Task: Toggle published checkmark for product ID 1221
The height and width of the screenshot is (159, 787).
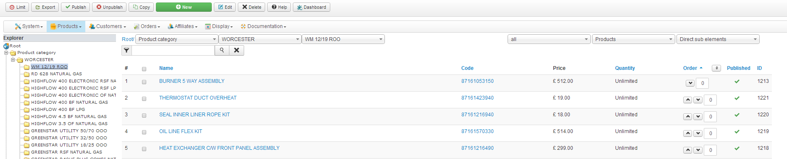Action: [x=737, y=98]
